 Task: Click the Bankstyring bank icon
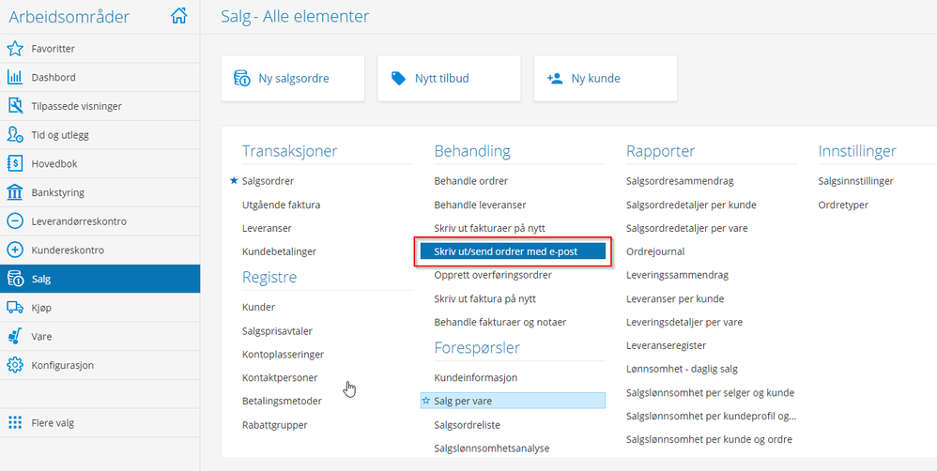pyautogui.click(x=15, y=192)
